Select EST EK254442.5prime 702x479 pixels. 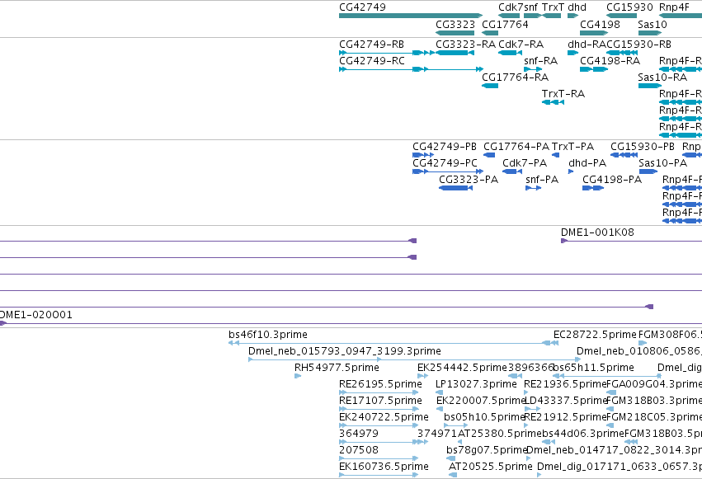(422, 376)
